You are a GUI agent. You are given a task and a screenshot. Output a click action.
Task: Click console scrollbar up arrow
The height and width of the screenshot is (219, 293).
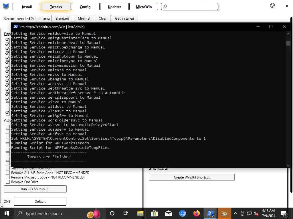pyautogui.click(x=288, y=34)
